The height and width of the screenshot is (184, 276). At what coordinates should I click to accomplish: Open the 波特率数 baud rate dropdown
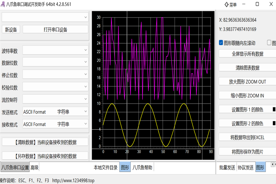pyautogui.click(x=86, y=50)
